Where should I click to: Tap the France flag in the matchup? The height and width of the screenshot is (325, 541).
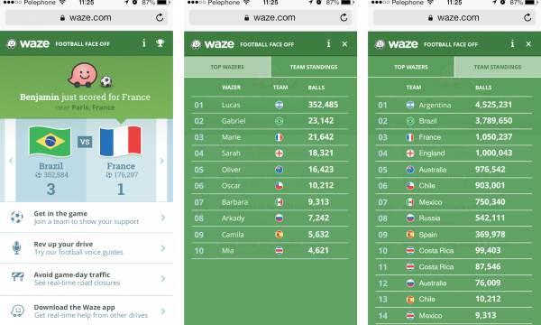(121, 141)
